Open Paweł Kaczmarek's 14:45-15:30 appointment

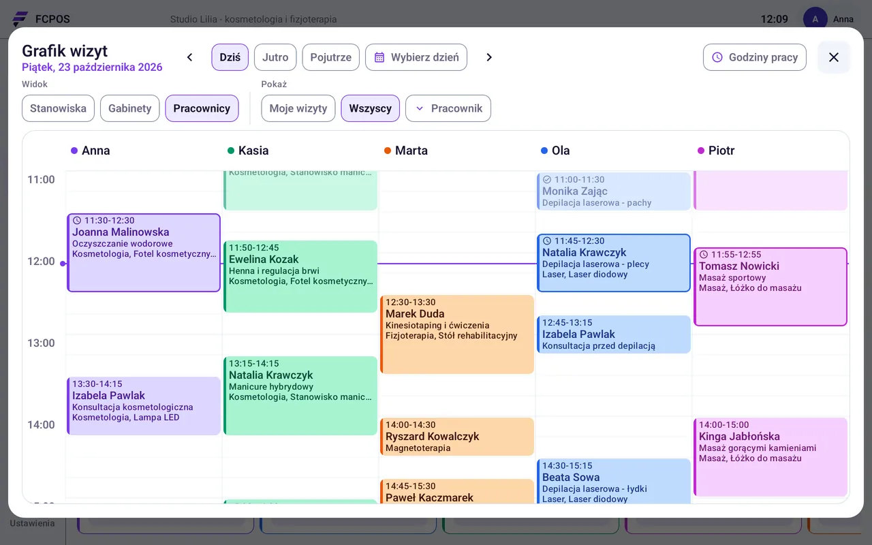[x=457, y=491]
